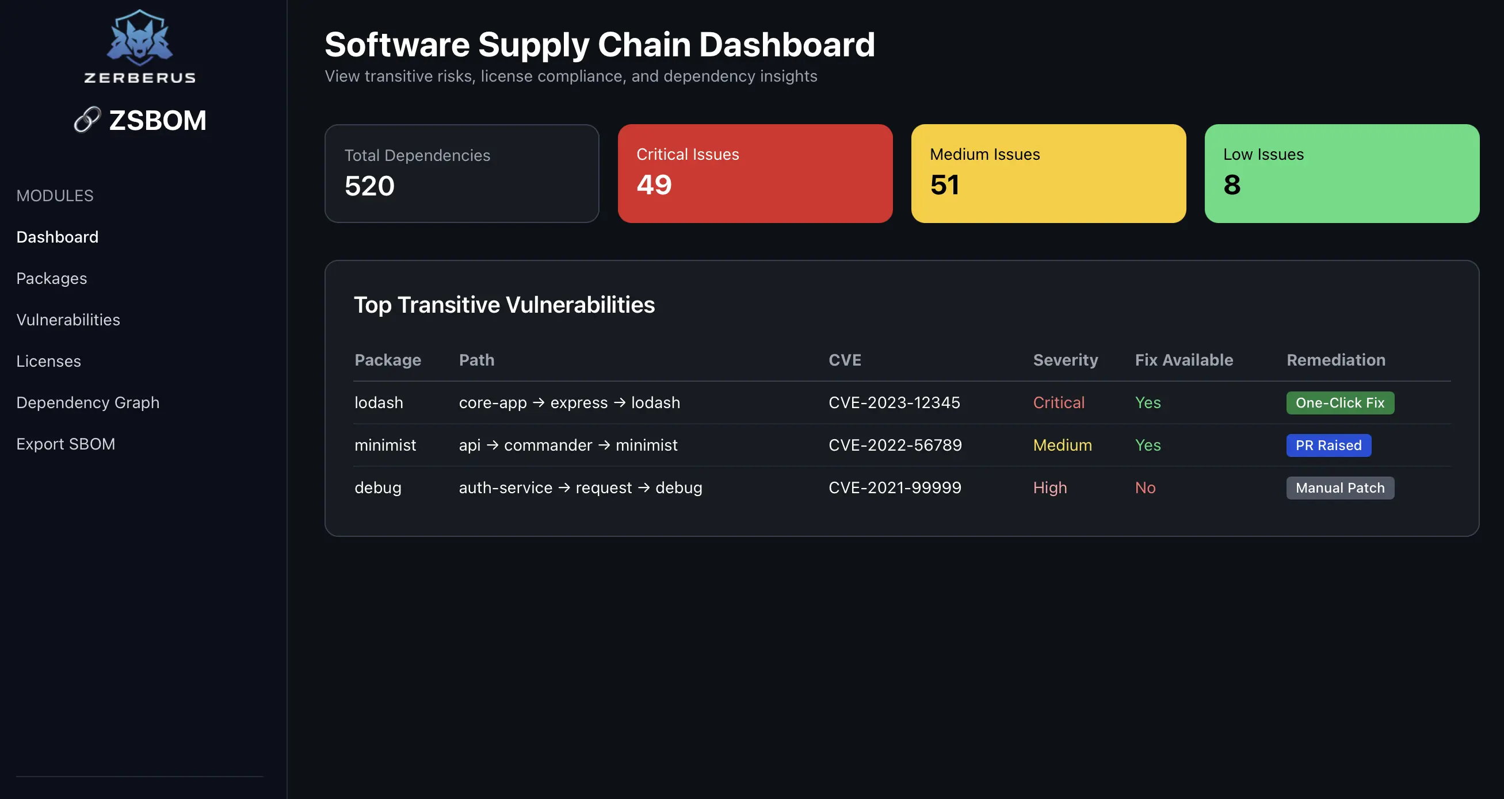
Task: Click CVE-2021-99999 in the table
Action: [x=895, y=487]
